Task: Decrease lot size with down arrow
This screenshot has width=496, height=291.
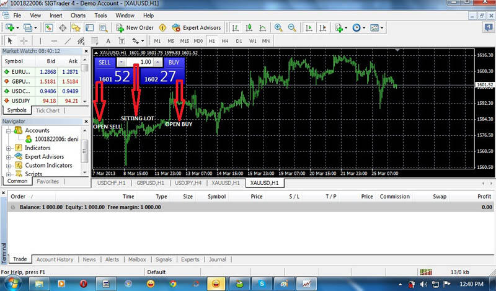Action: 122,62
